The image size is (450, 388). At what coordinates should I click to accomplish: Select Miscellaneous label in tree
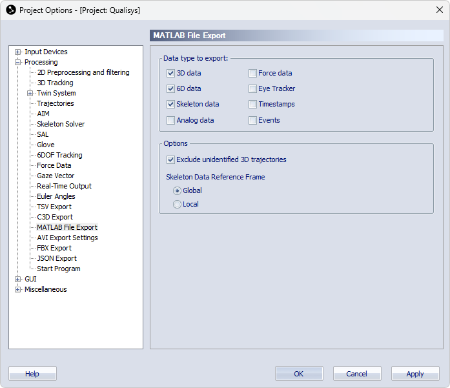click(46, 289)
